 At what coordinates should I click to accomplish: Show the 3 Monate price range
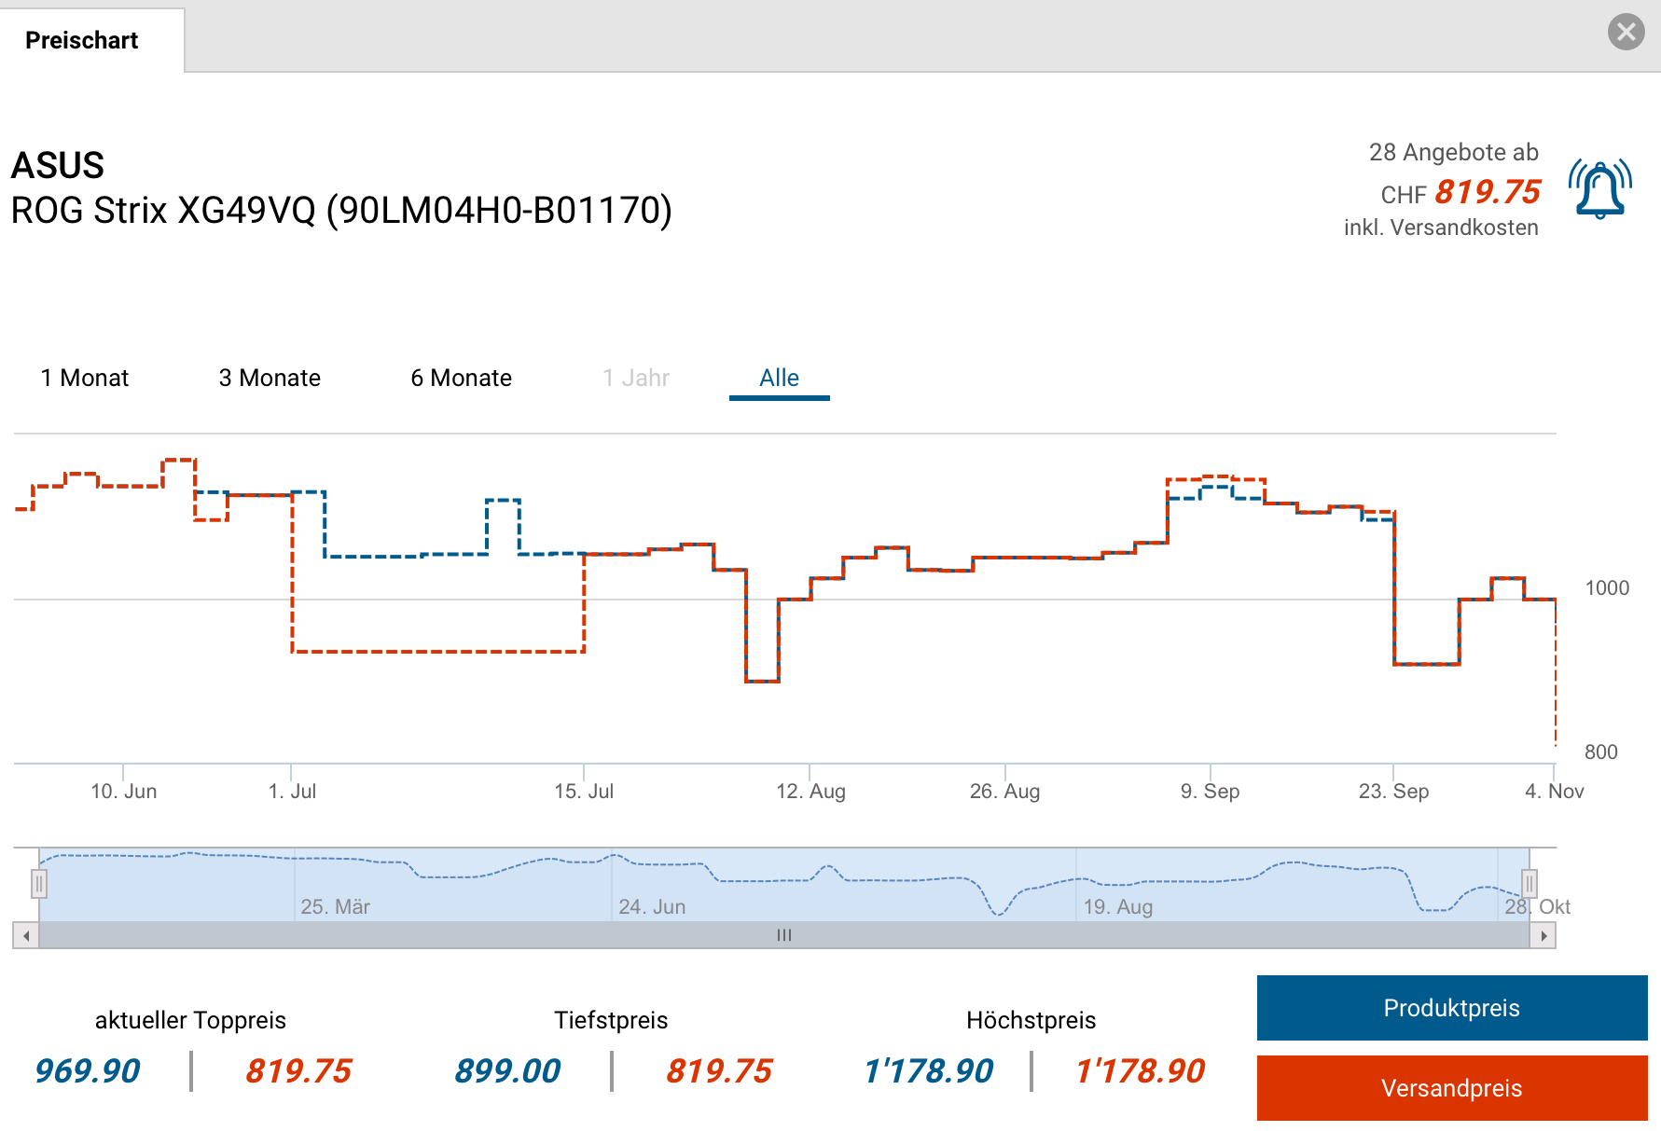tap(270, 378)
